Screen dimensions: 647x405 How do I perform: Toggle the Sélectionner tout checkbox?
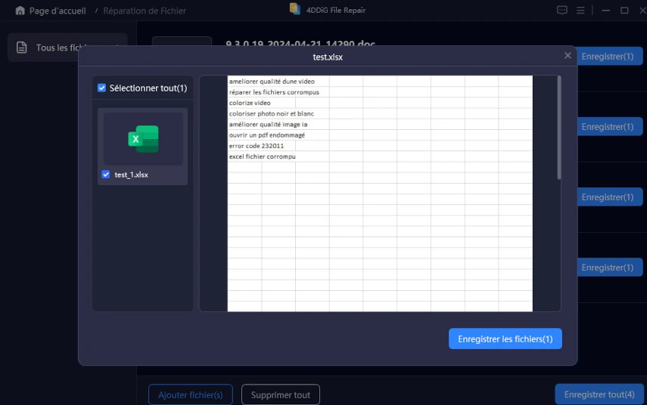102,88
